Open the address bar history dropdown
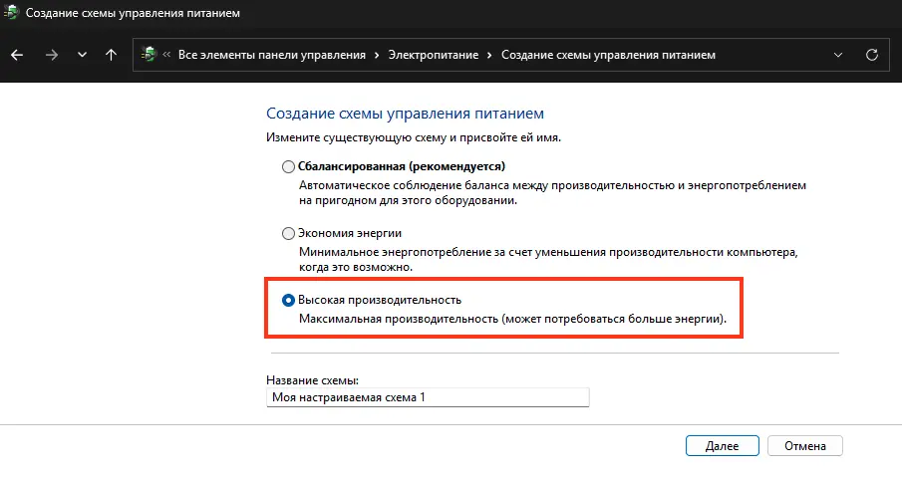The height and width of the screenshot is (481, 902). pyautogui.click(x=838, y=55)
